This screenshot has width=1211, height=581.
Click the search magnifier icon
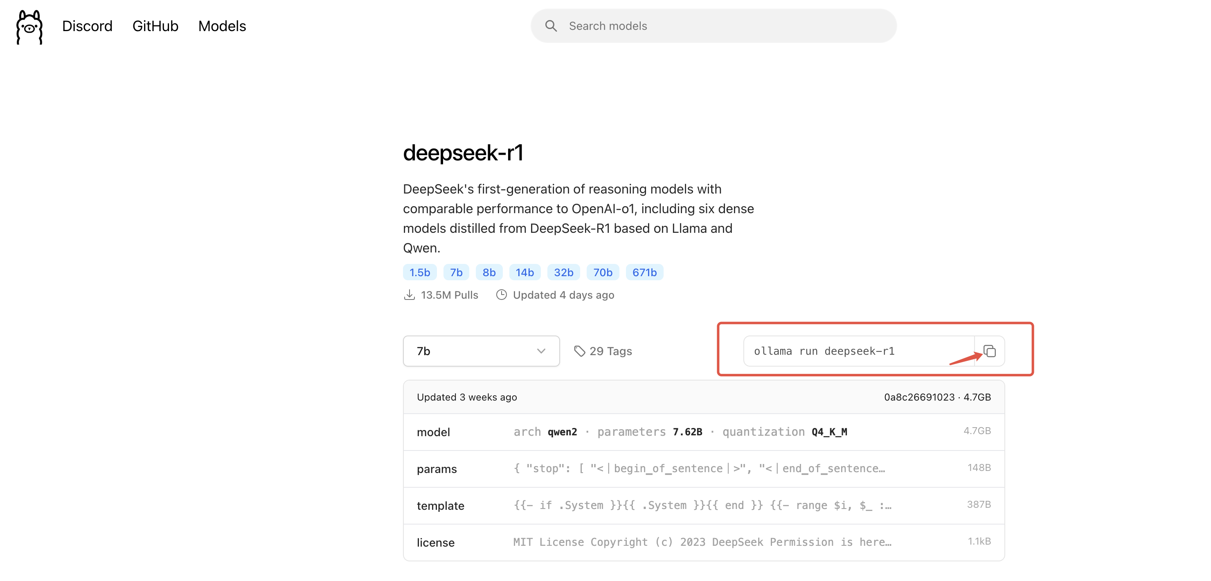pos(551,26)
